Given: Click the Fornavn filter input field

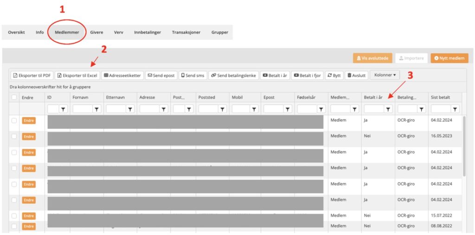Looking at the screenshot, I should tap(83, 109).
